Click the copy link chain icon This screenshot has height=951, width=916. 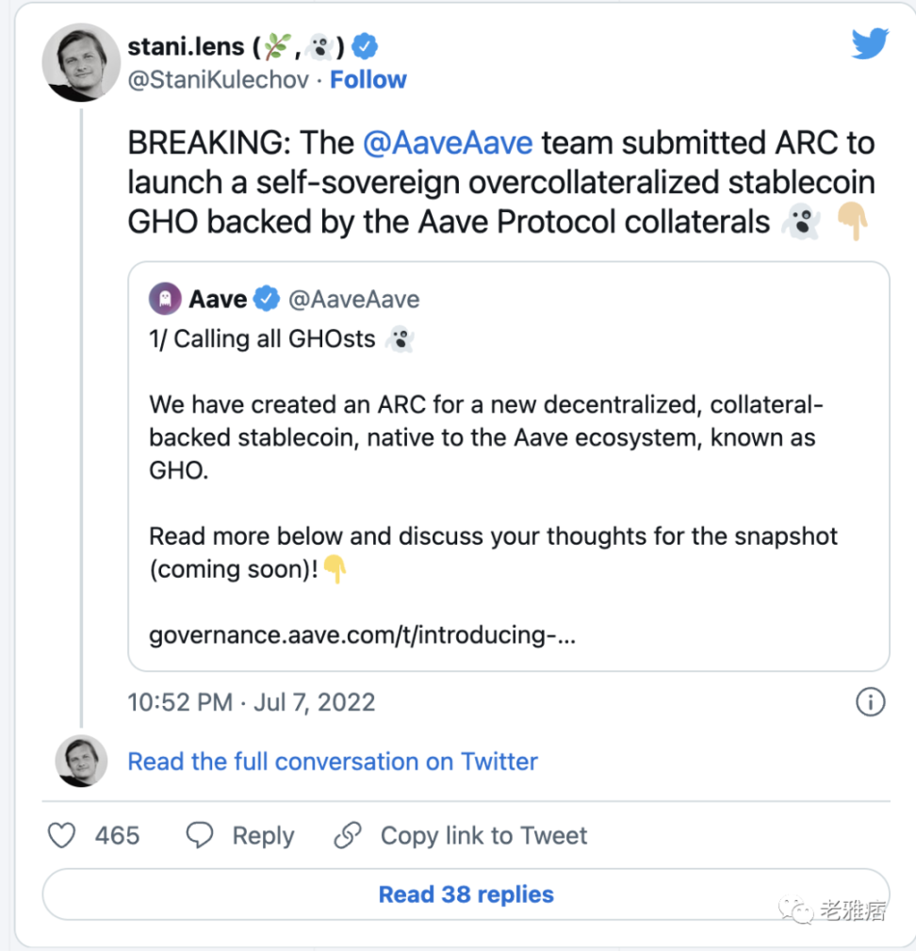coord(348,835)
